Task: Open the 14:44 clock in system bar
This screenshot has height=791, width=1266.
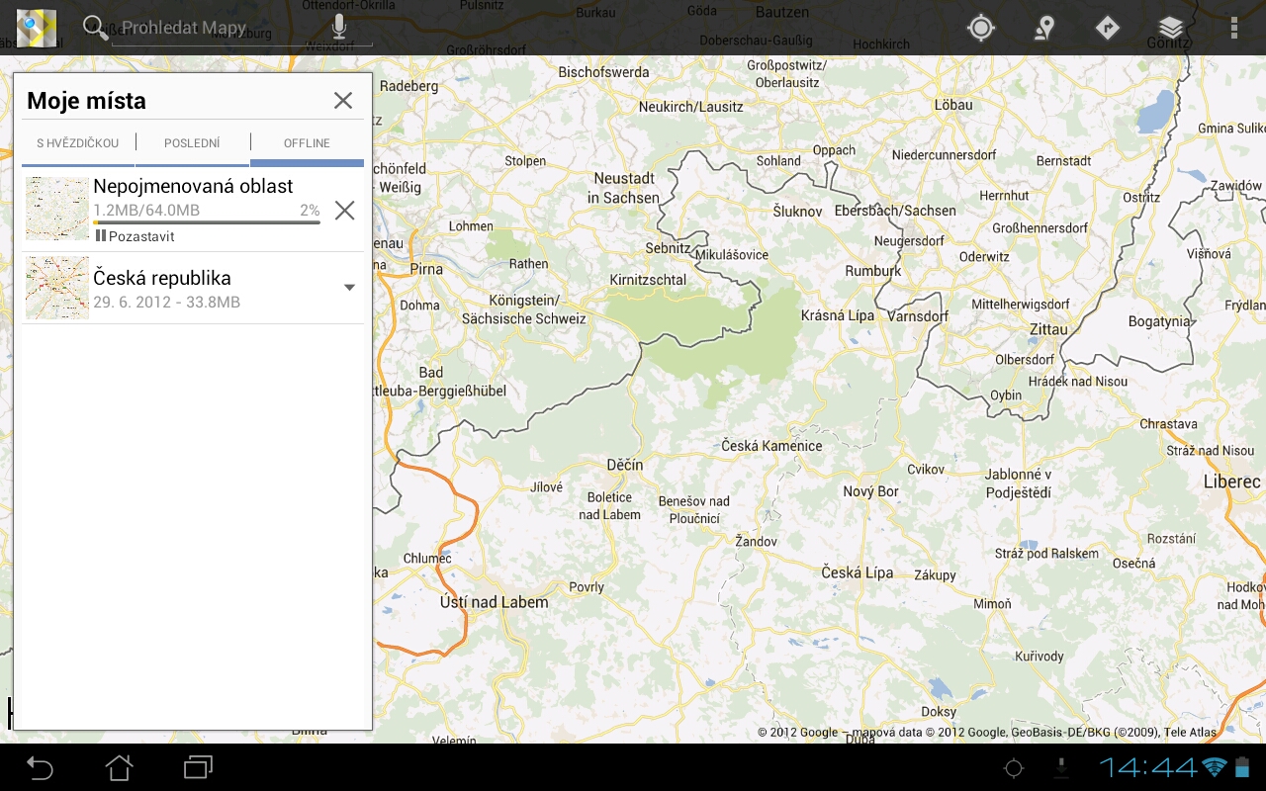Action: click(1148, 767)
